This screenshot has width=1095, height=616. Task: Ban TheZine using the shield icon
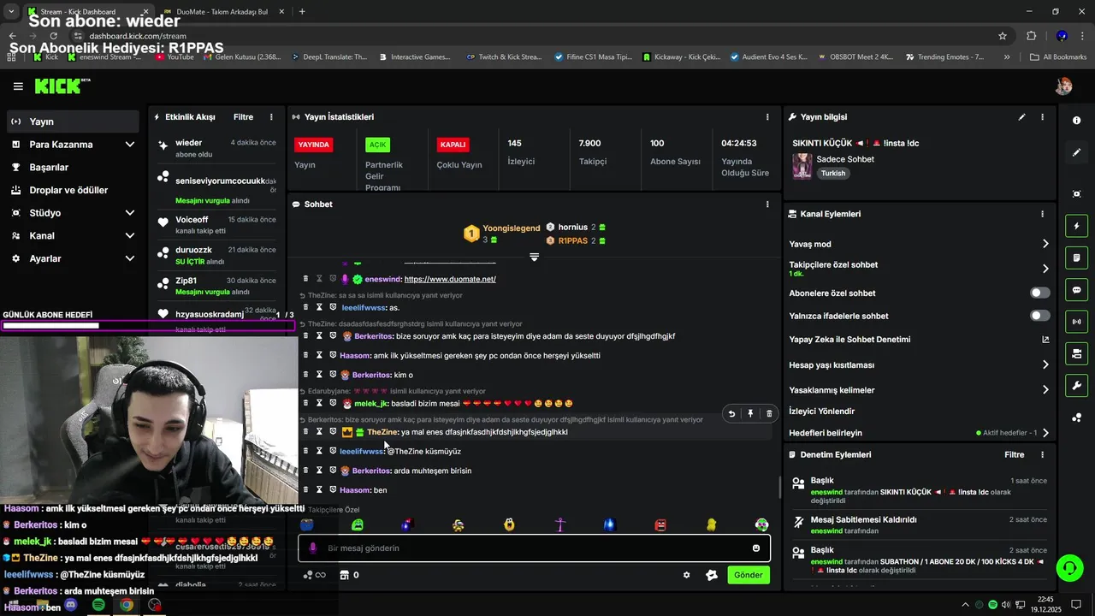333,432
